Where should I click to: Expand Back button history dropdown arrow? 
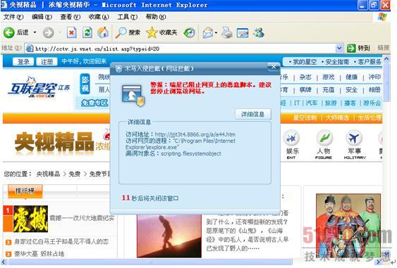(35, 32)
